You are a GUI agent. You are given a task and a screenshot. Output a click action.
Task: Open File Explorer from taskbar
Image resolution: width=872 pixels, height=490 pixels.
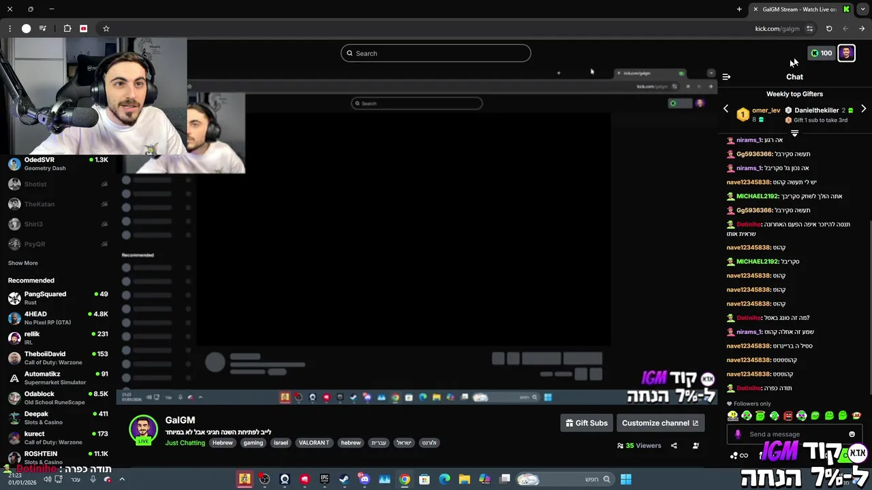465,479
